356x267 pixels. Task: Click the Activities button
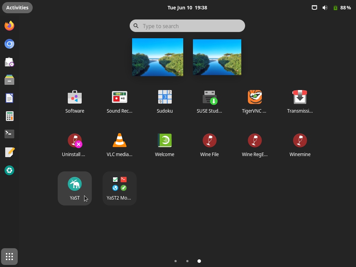point(17,8)
